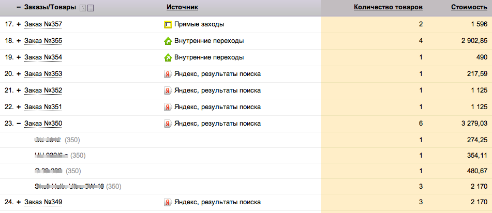This screenshot has height=213, width=492.
Task: Click internal referral icon in order №354 row
Action: coord(168,58)
